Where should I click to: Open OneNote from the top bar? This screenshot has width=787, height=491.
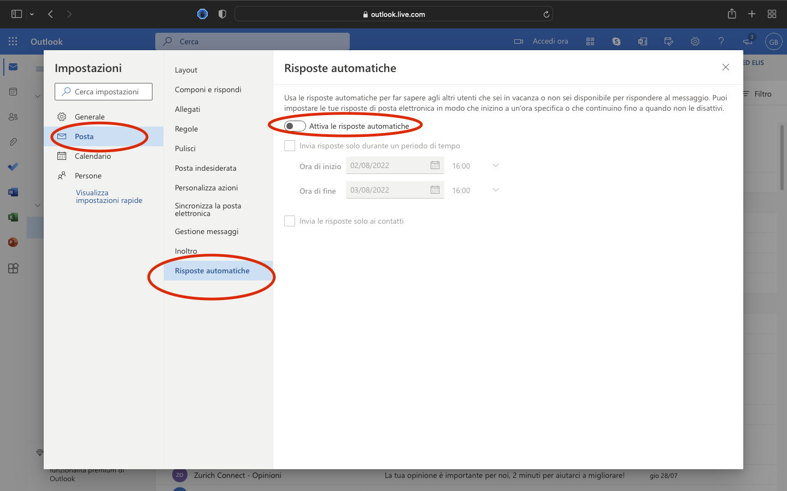coord(642,41)
